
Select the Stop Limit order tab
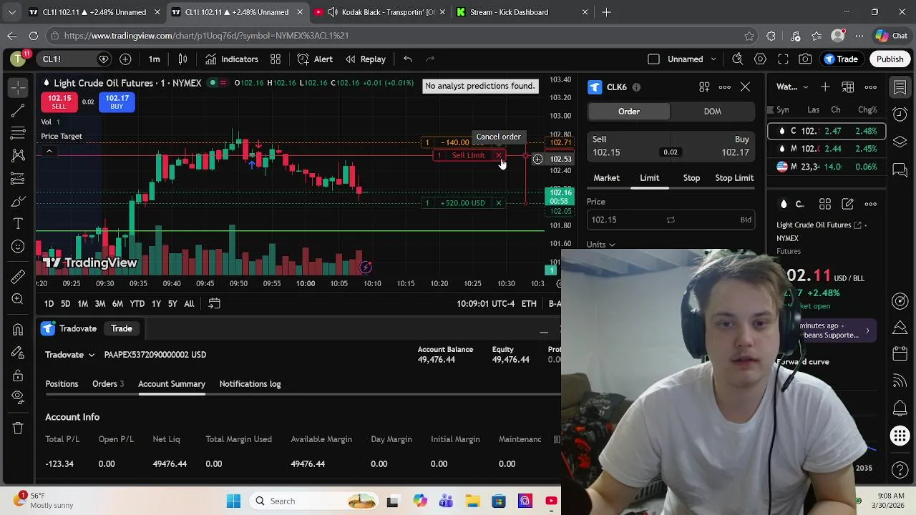tap(734, 178)
